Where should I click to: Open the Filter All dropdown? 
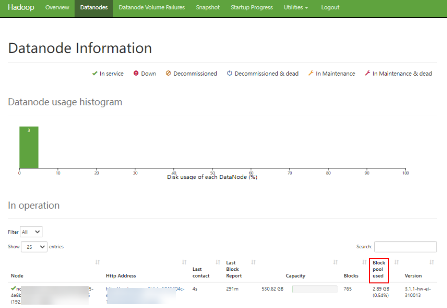click(x=31, y=232)
